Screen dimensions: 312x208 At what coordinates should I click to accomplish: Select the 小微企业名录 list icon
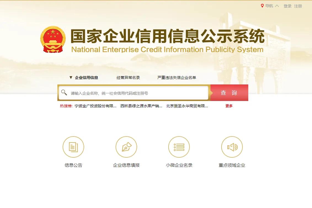pos(179,147)
